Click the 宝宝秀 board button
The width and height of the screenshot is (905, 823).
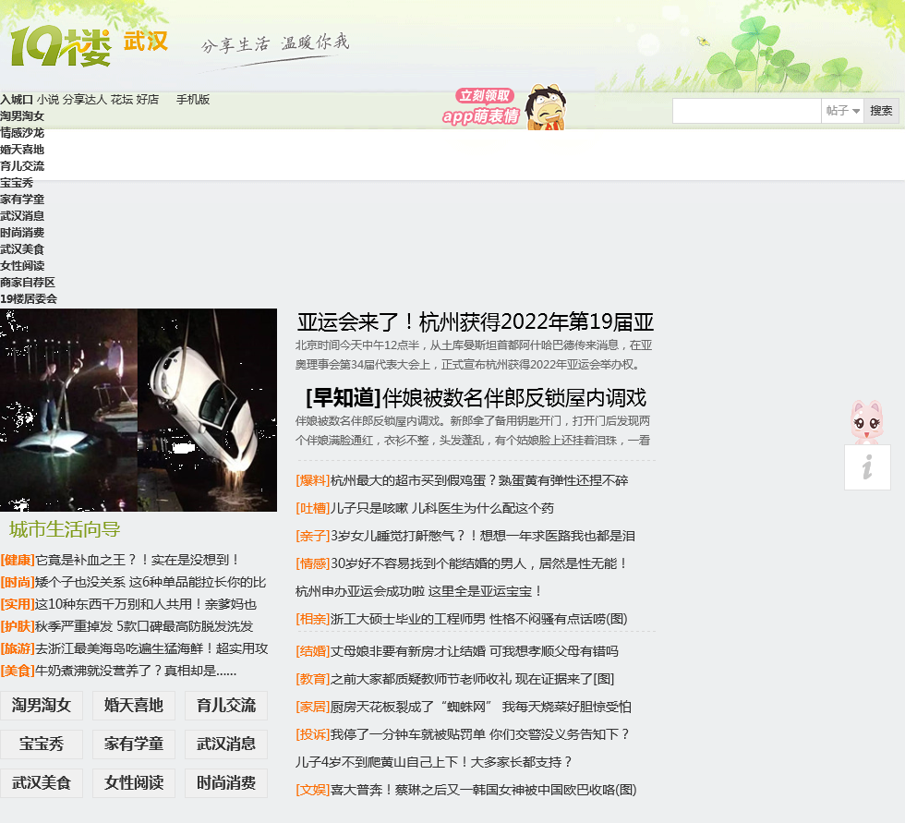click(42, 744)
